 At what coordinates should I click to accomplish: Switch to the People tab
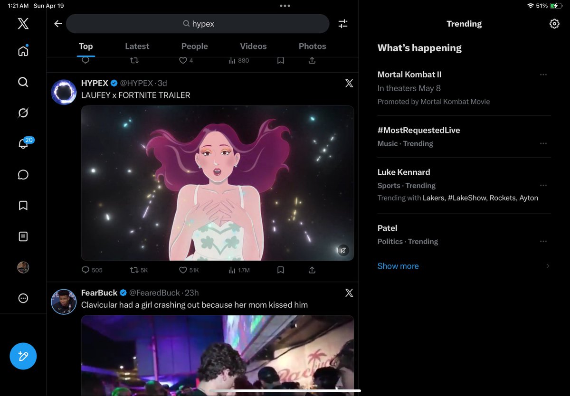point(194,46)
